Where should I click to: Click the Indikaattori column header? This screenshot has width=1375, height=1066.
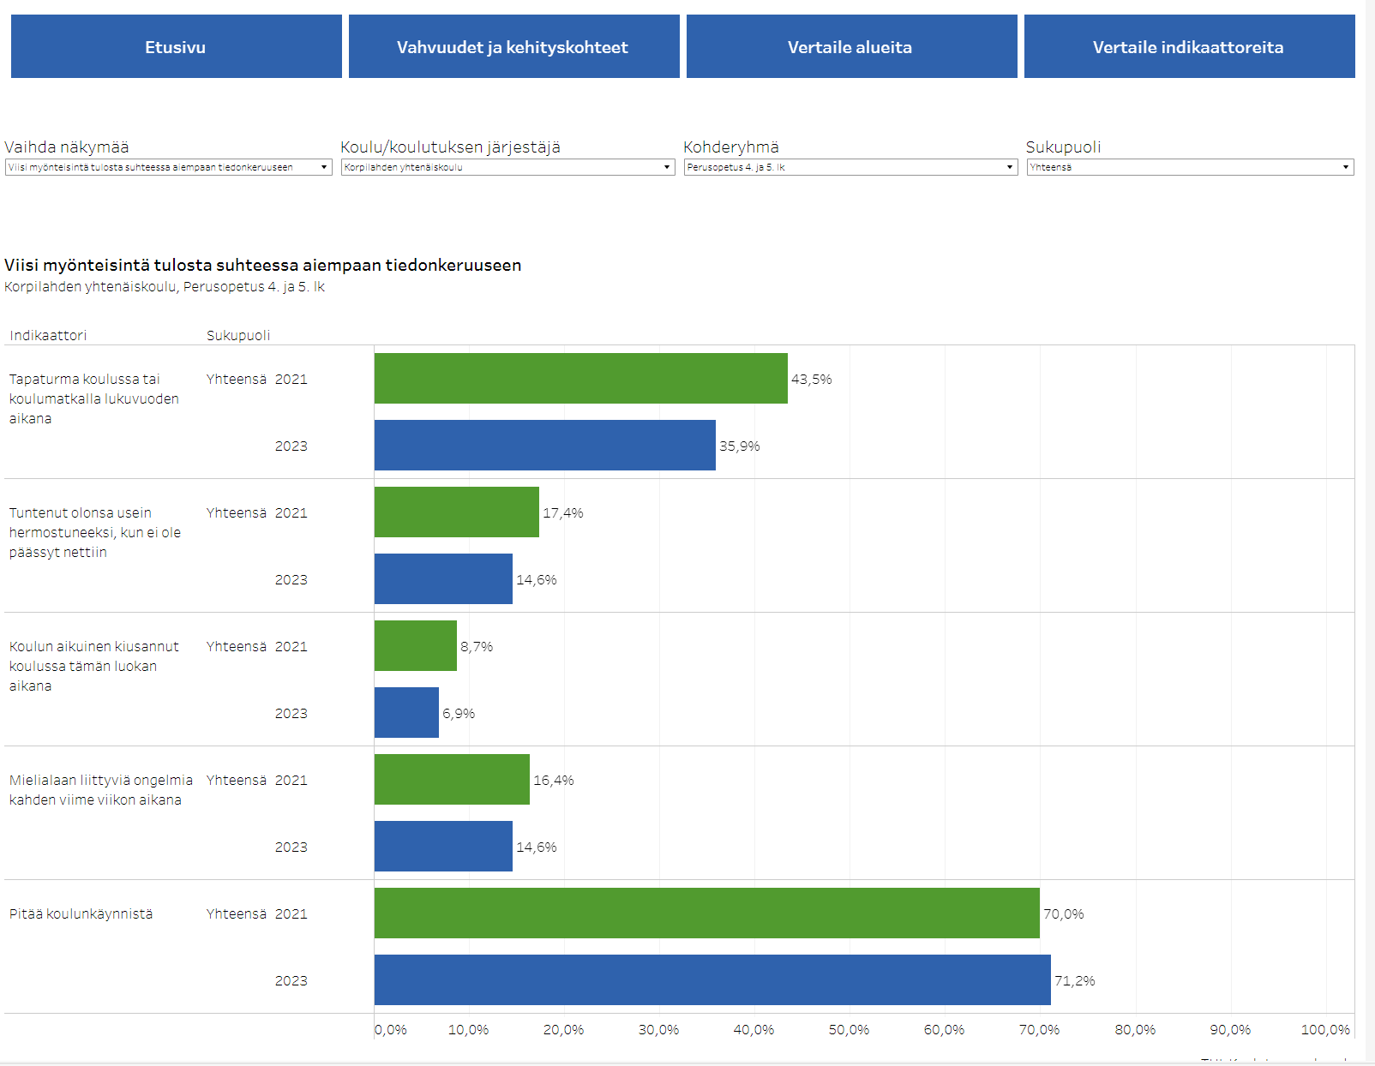click(x=48, y=335)
